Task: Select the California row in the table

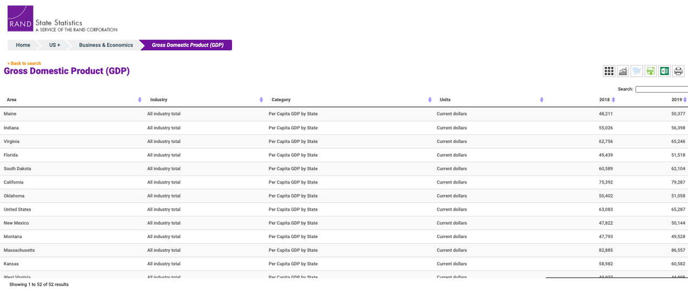Action: (14, 182)
